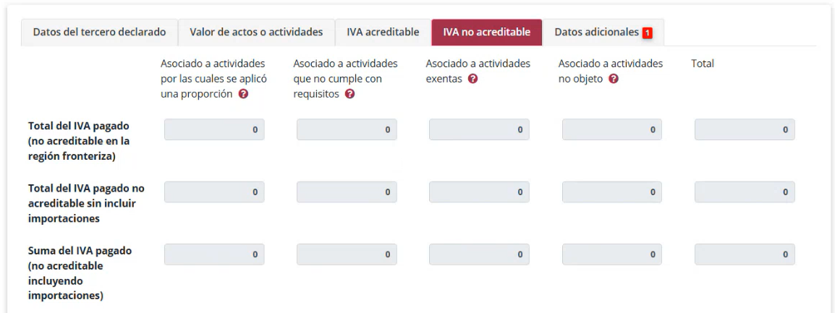Open the 'Datos adicionales' tab

597,33
